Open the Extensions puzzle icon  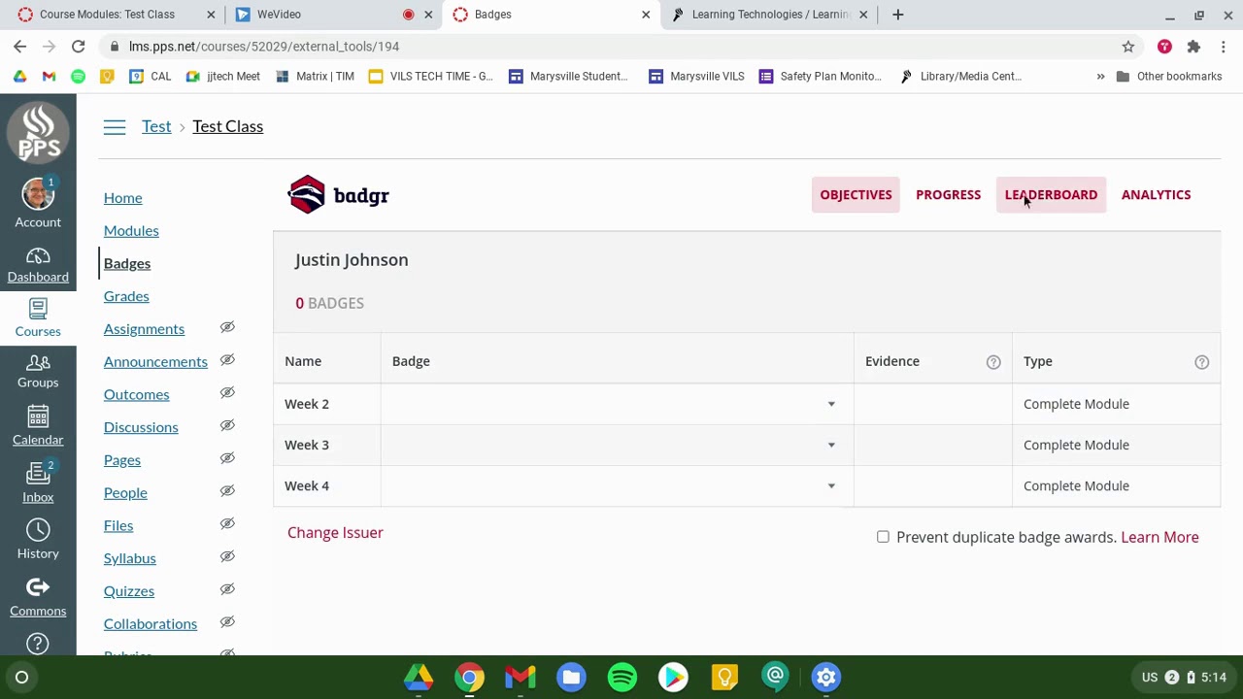(x=1193, y=47)
